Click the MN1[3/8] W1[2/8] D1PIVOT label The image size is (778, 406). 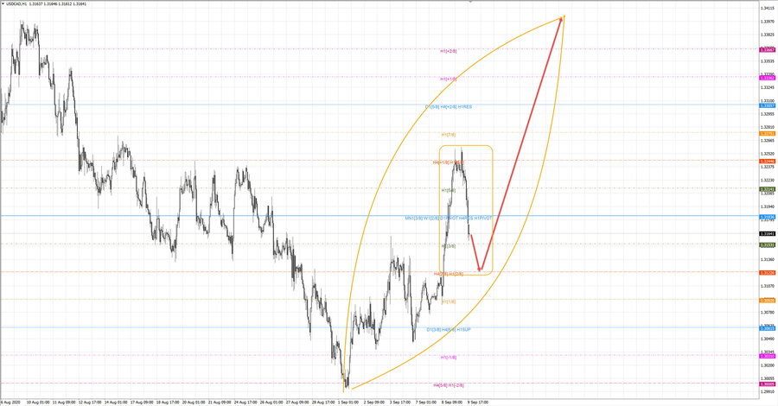(431, 219)
